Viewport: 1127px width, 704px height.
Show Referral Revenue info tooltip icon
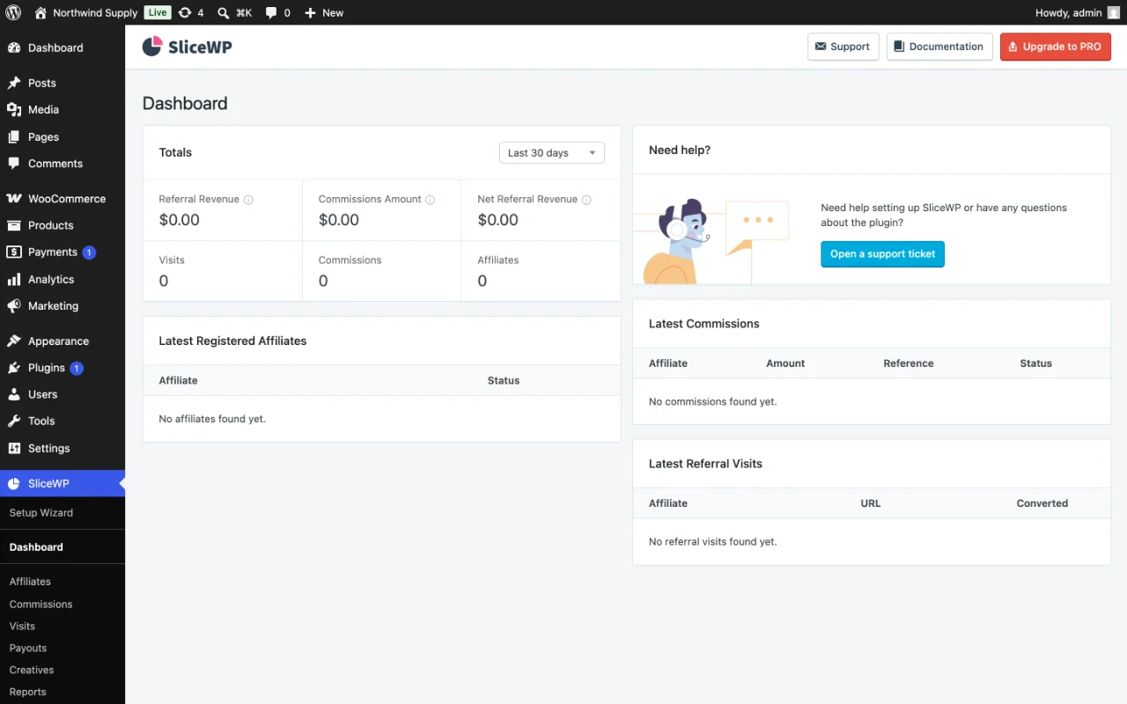(x=248, y=200)
